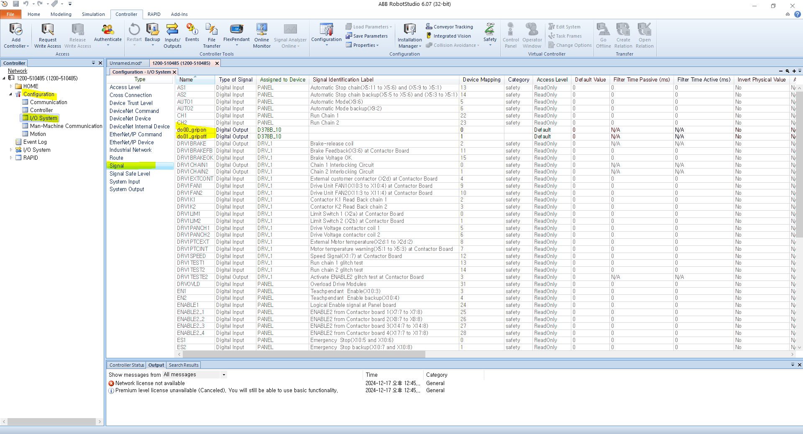Open Conveyor Tracking
Screen dimensions: 803x434
click(x=449, y=27)
